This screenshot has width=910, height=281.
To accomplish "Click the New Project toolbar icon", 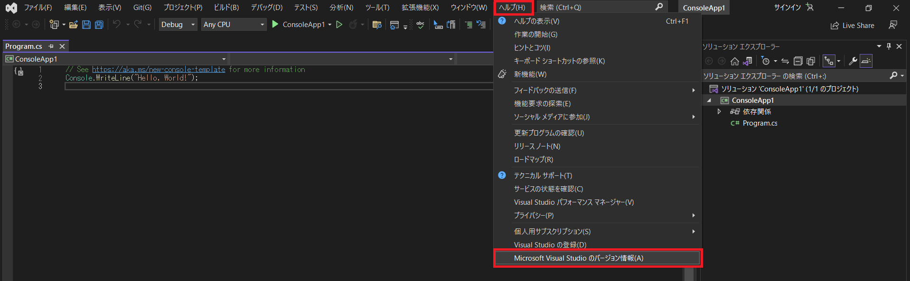I will click(54, 25).
